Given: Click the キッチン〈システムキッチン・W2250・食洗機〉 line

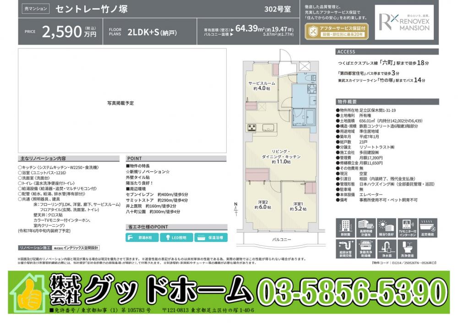Looking at the screenshot, I should (59, 168).
